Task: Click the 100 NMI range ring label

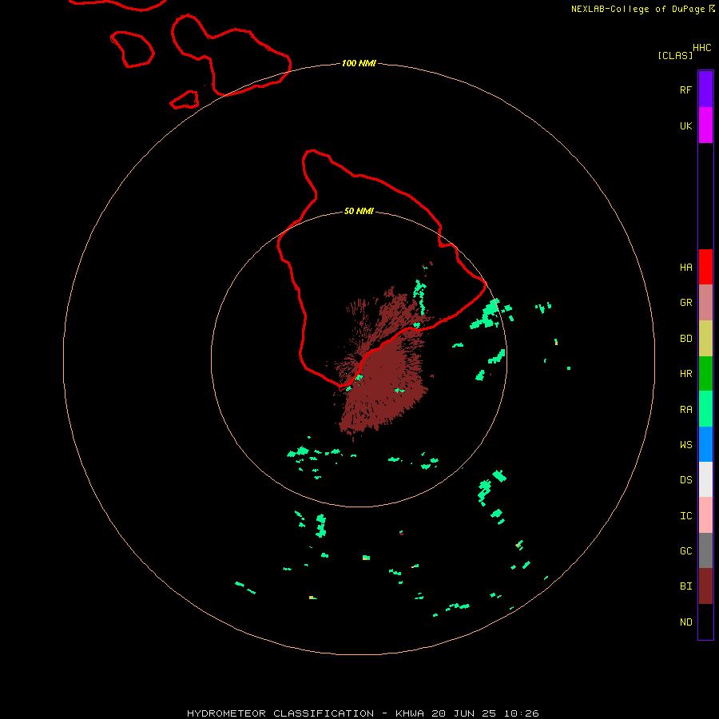Action: pos(359,63)
